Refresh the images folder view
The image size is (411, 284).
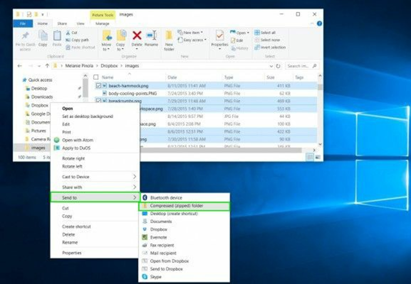coord(278,66)
